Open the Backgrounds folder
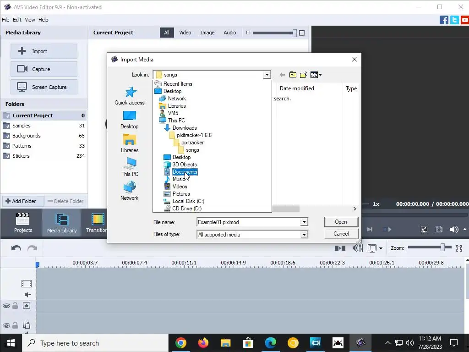This screenshot has width=469, height=352. pos(44,136)
